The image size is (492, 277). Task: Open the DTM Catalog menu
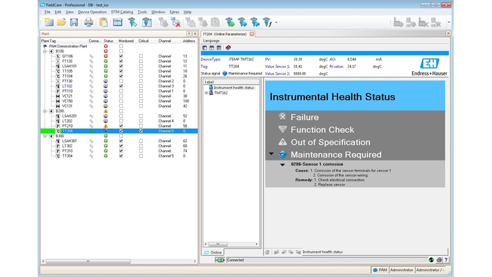[122, 12]
